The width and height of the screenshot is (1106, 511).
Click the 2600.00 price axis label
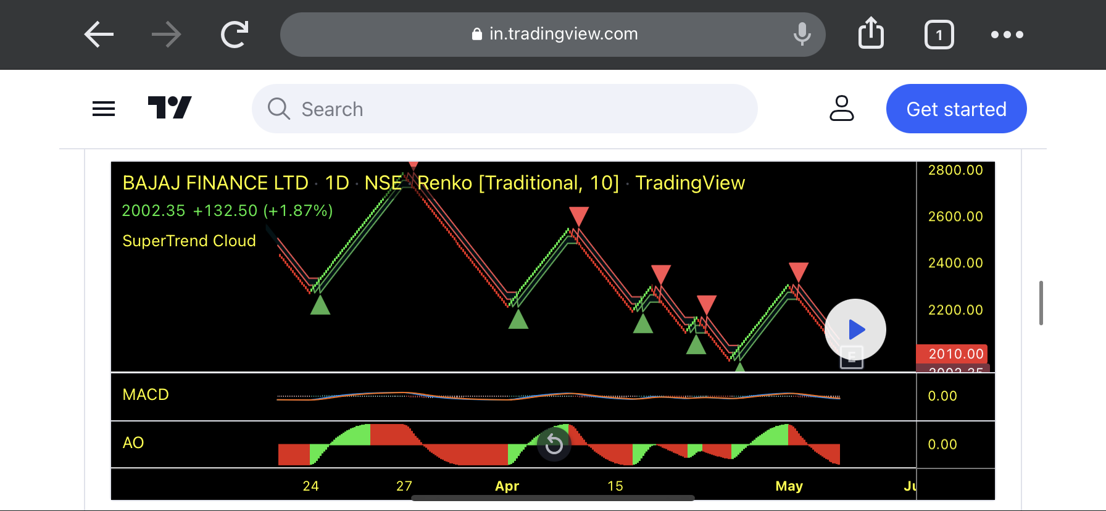955,216
